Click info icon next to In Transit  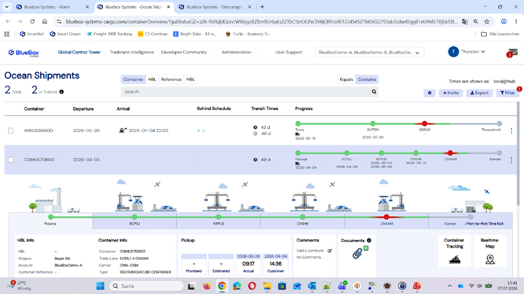click(x=61, y=92)
